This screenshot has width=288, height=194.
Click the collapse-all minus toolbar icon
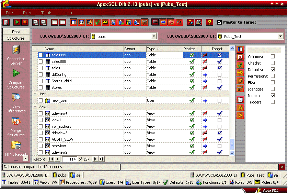44,22
